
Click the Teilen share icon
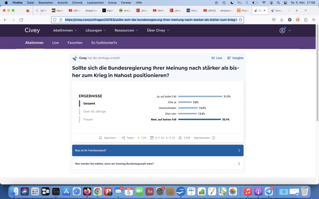(x=123, y=138)
